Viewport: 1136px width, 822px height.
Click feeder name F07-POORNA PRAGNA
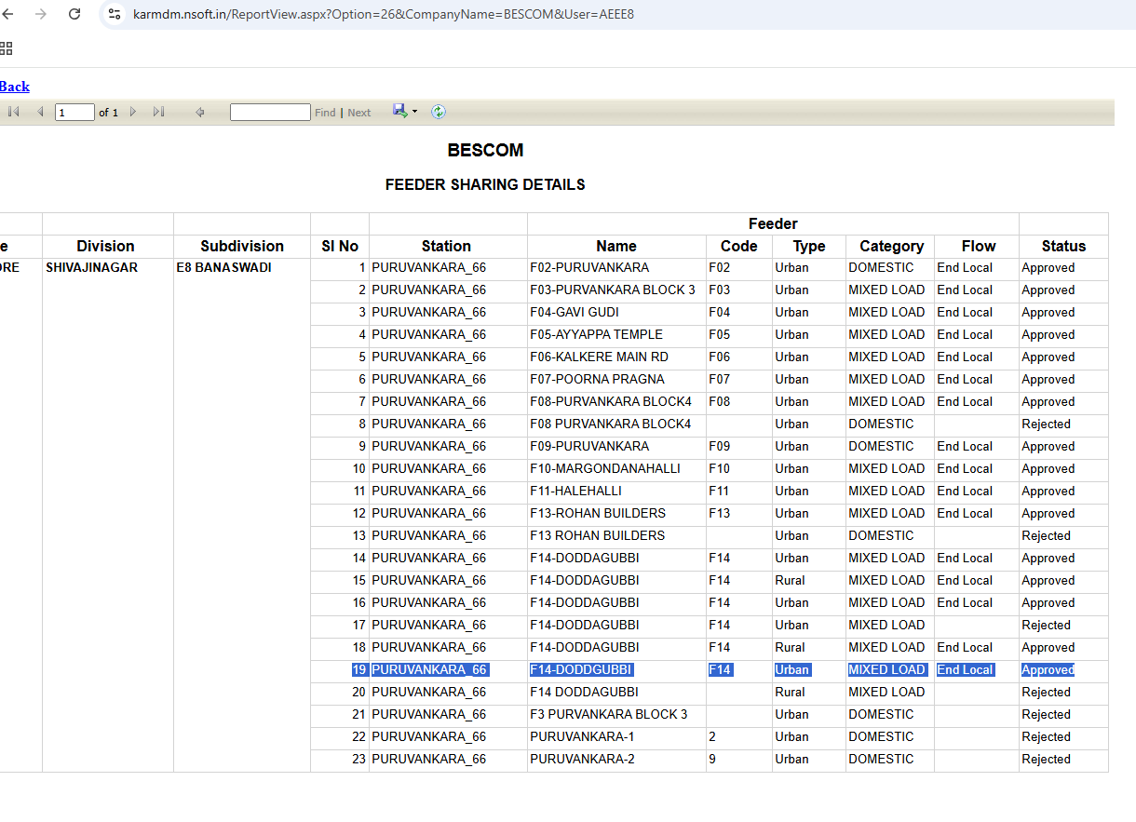click(x=597, y=380)
